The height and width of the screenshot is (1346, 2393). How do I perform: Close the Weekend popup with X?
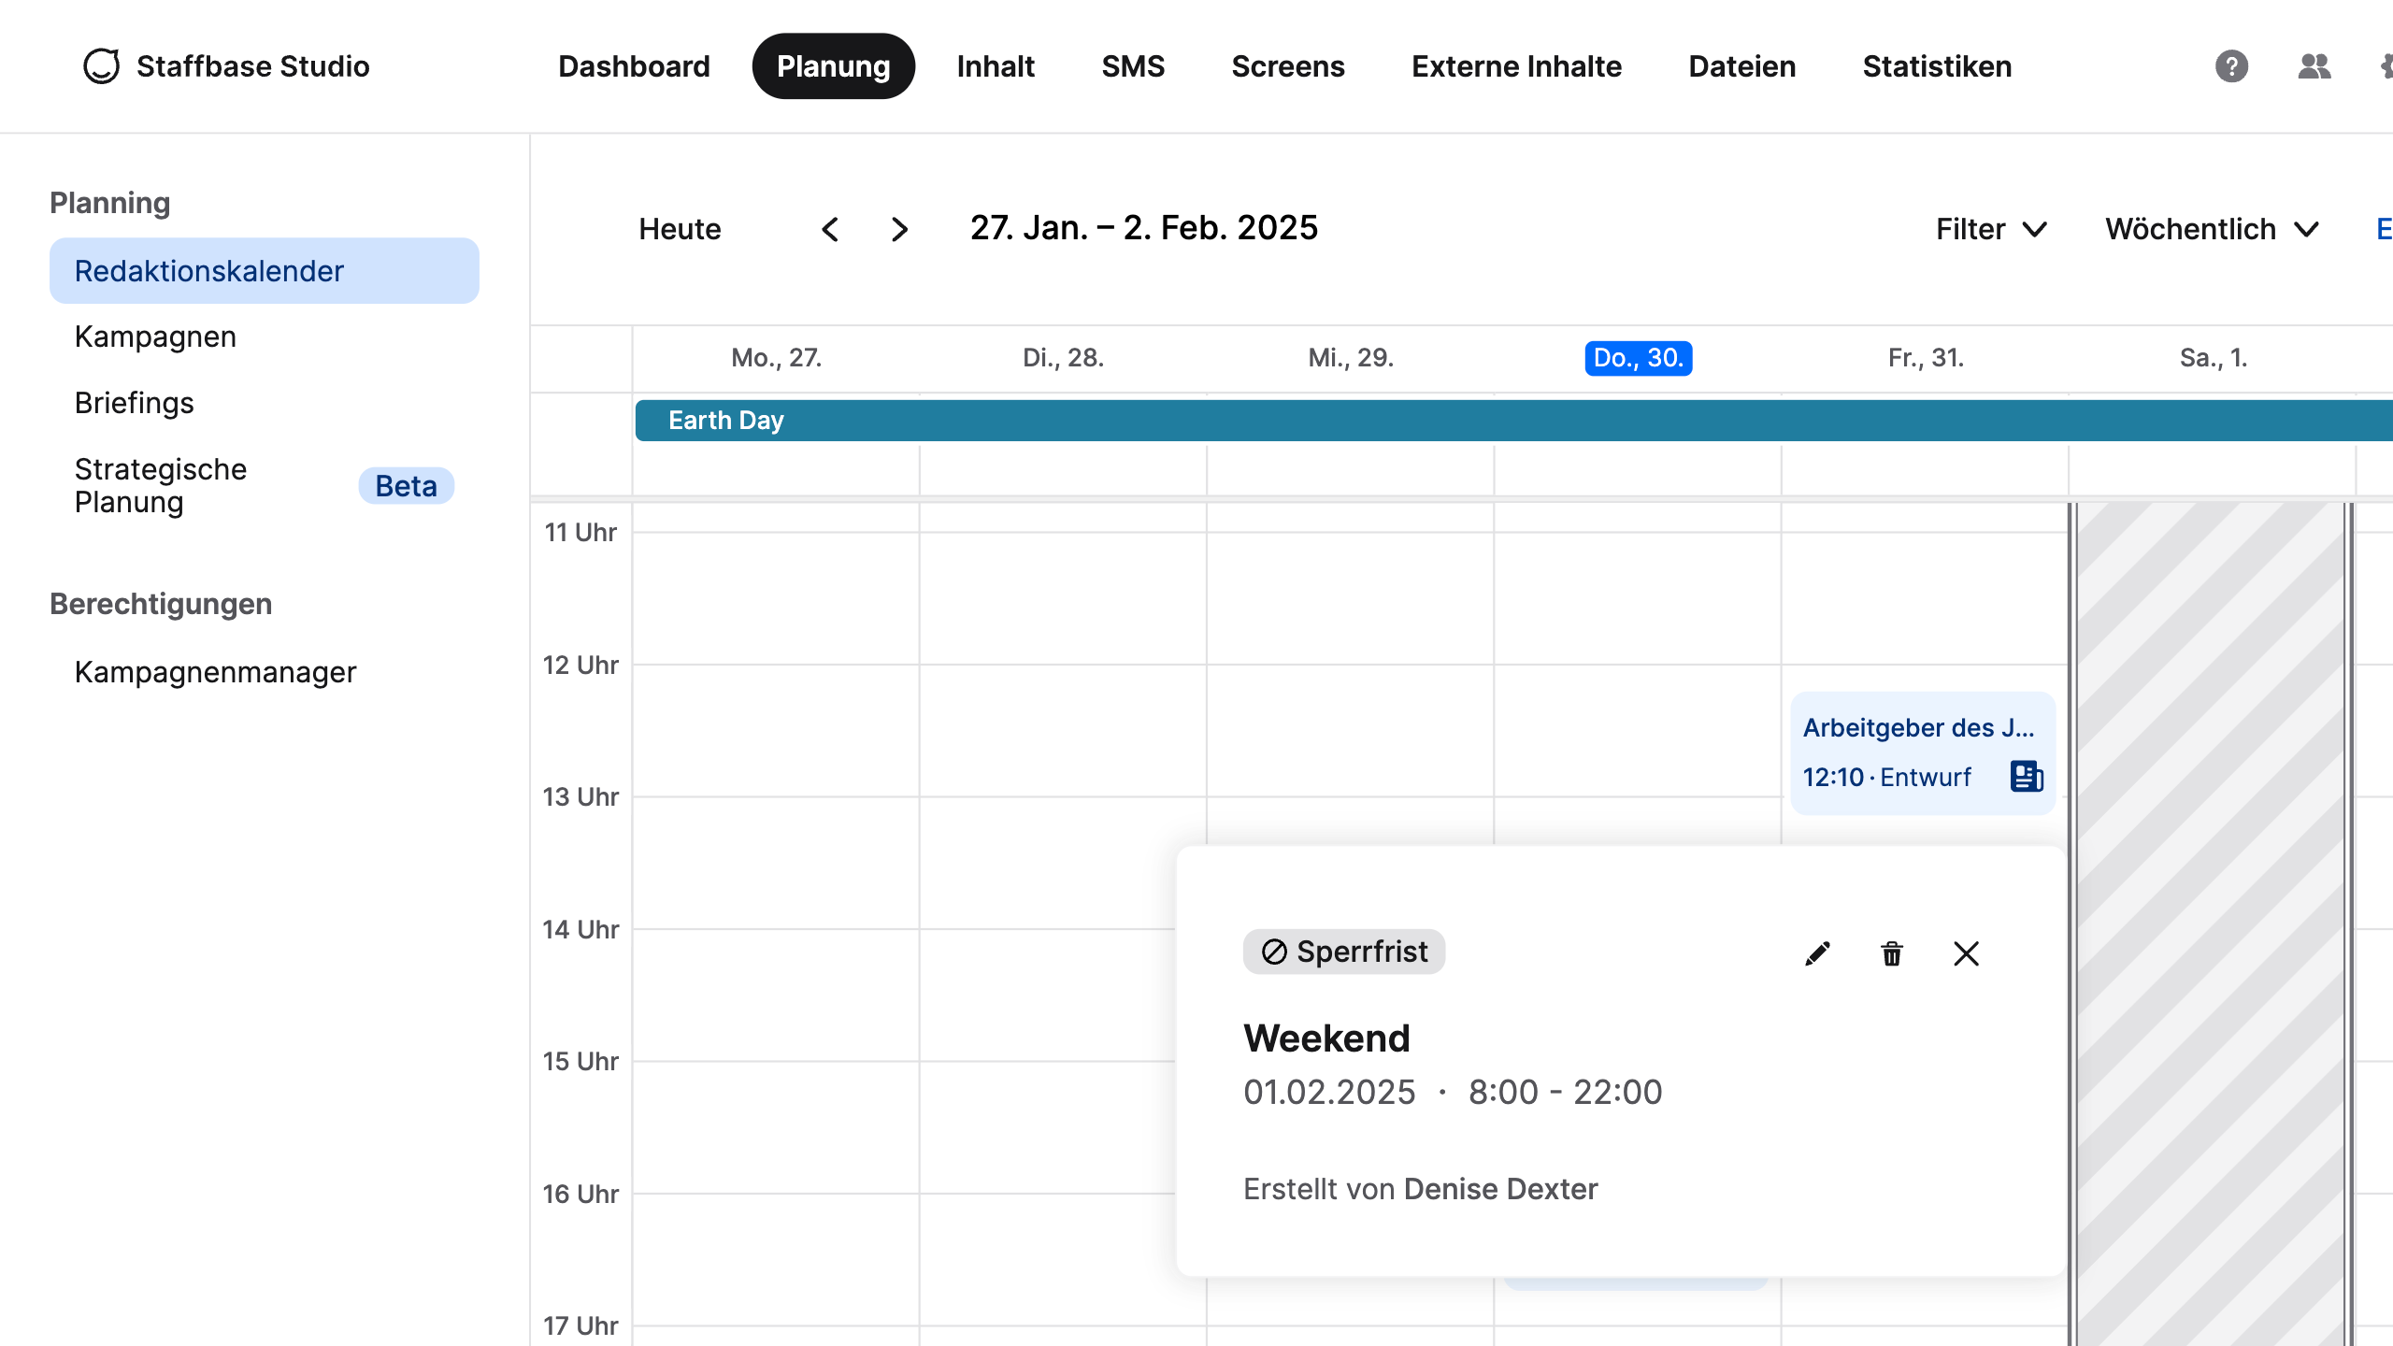[1967, 953]
